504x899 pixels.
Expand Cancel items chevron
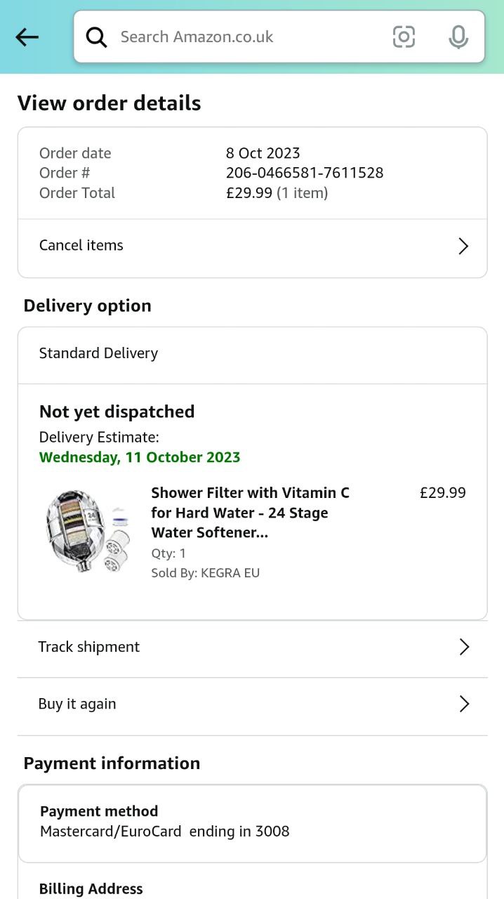[463, 246]
